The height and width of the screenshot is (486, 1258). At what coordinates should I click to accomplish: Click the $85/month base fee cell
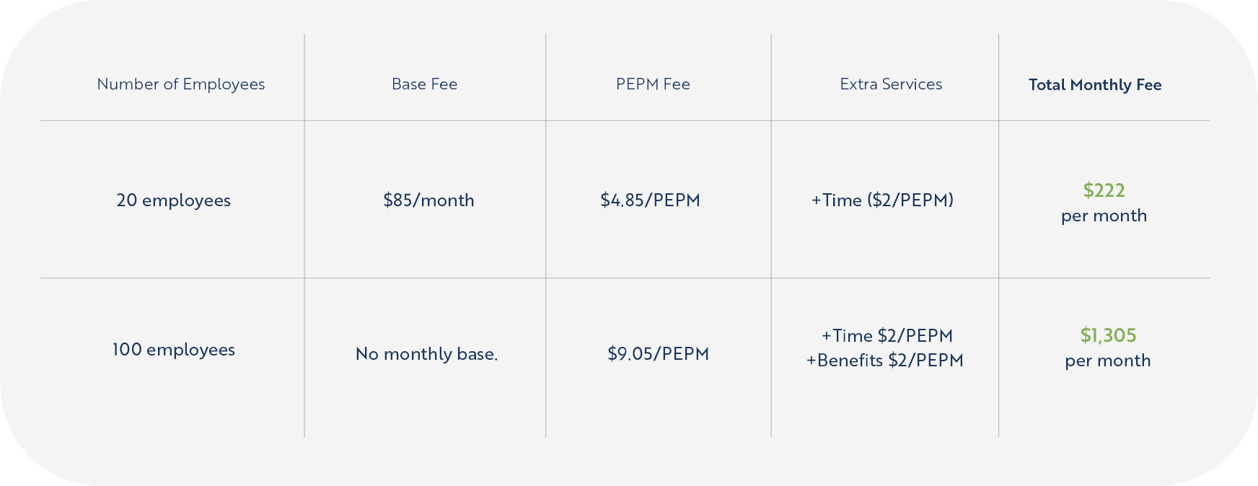[428, 200]
